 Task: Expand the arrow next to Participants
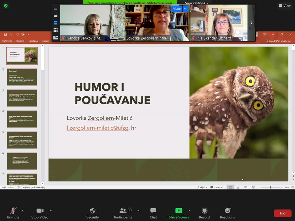[x=138, y=211]
